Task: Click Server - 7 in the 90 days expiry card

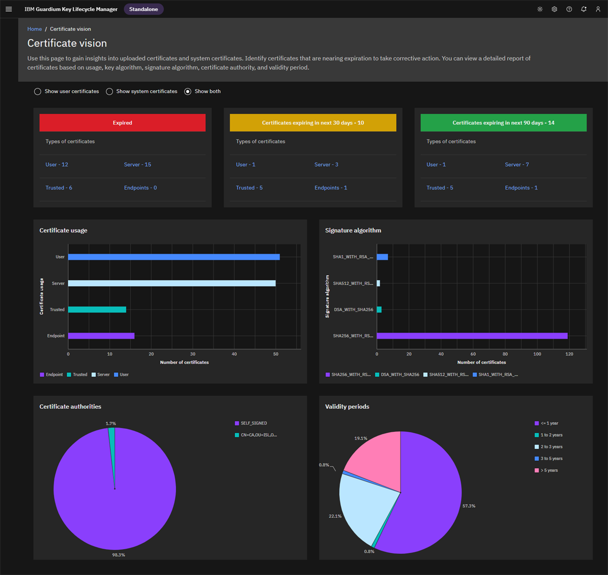Action: click(517, 164)
